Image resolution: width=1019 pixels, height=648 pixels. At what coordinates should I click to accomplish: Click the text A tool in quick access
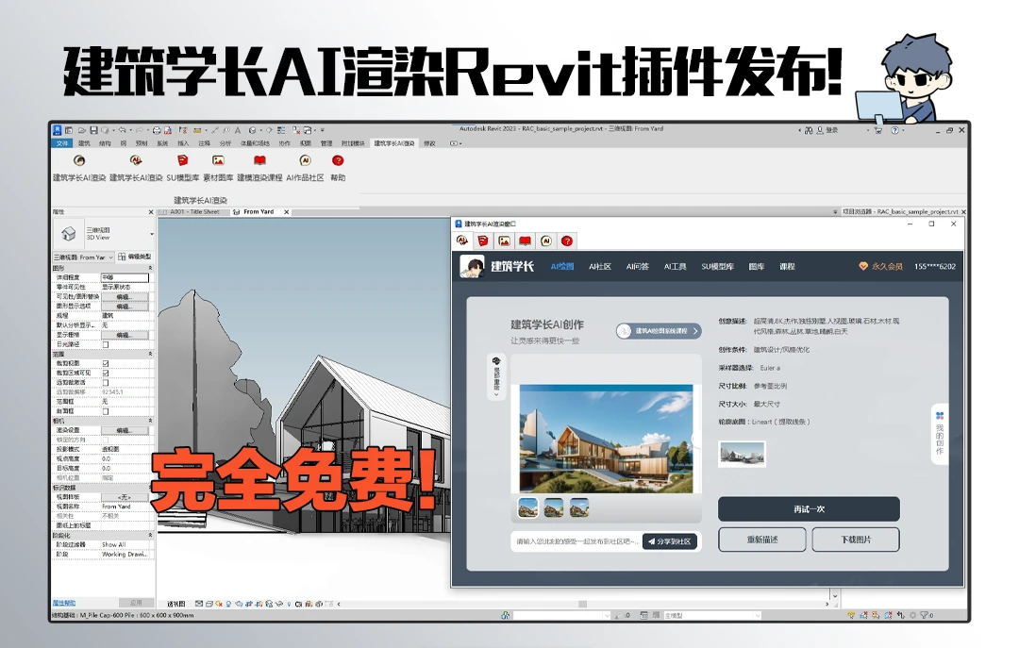pyautogui.click(x=238, y=130)
